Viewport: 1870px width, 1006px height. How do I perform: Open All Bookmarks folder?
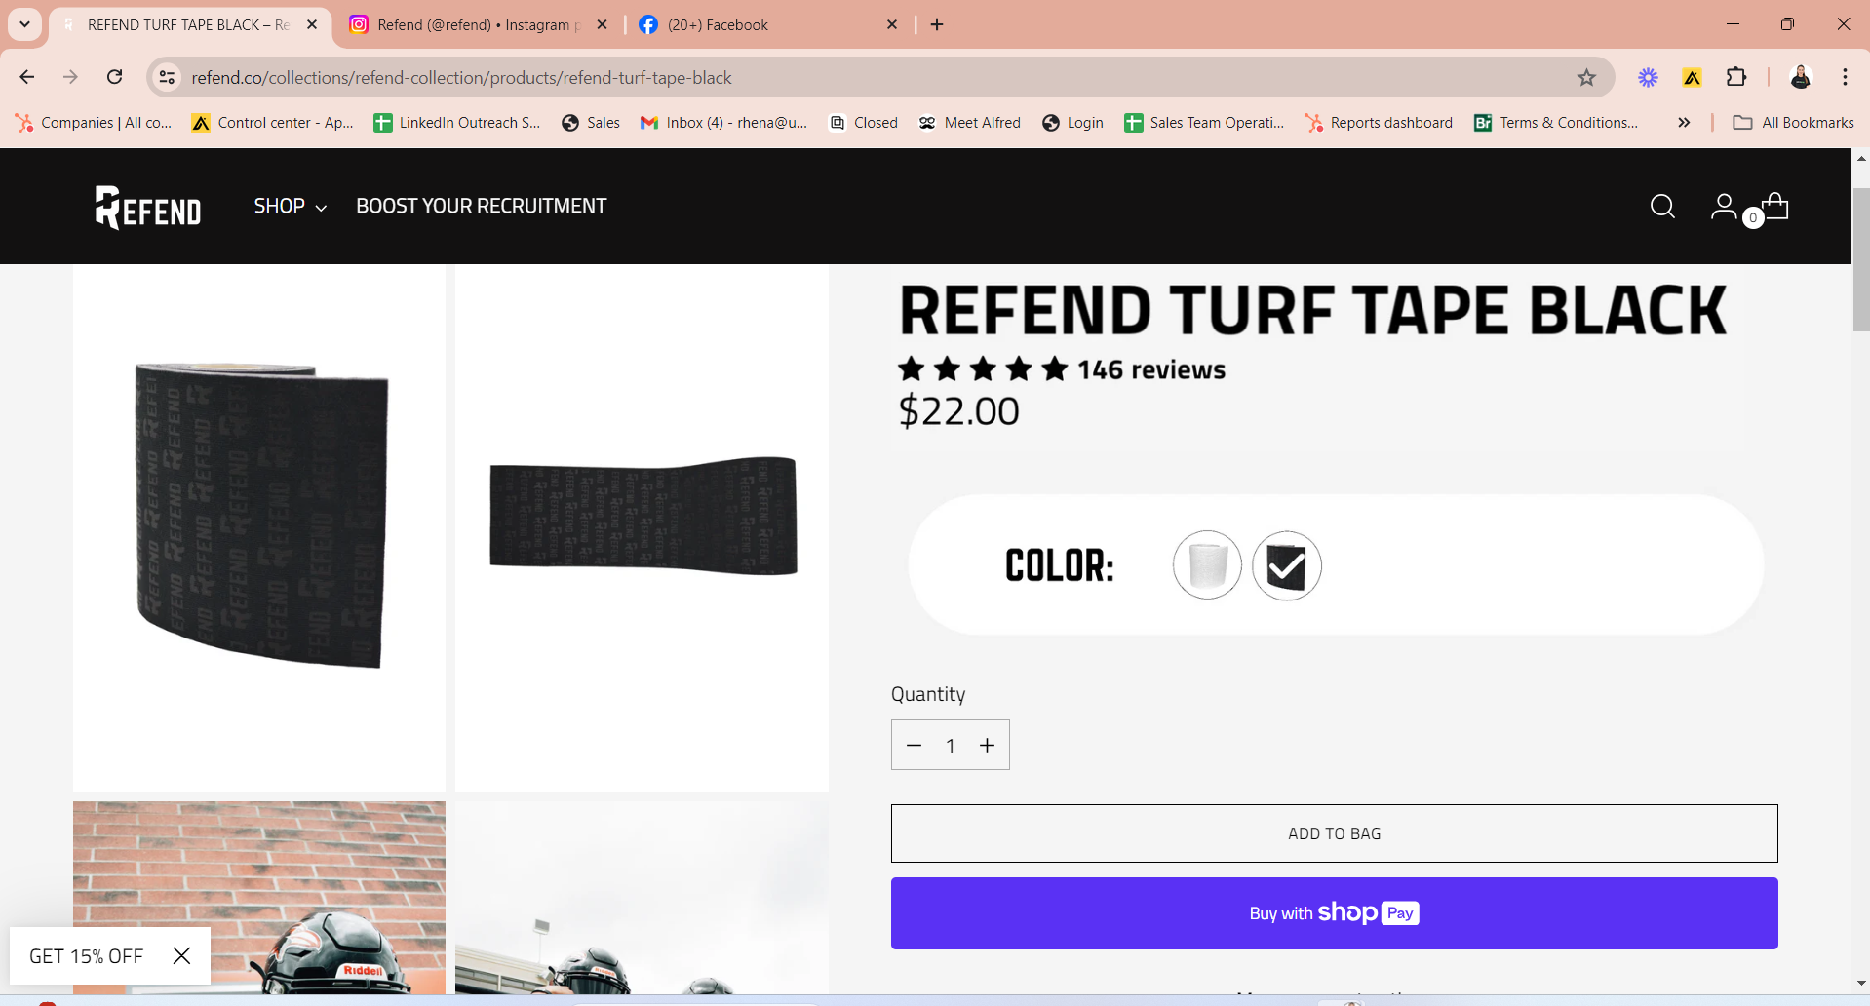(x=1794, y=123)
